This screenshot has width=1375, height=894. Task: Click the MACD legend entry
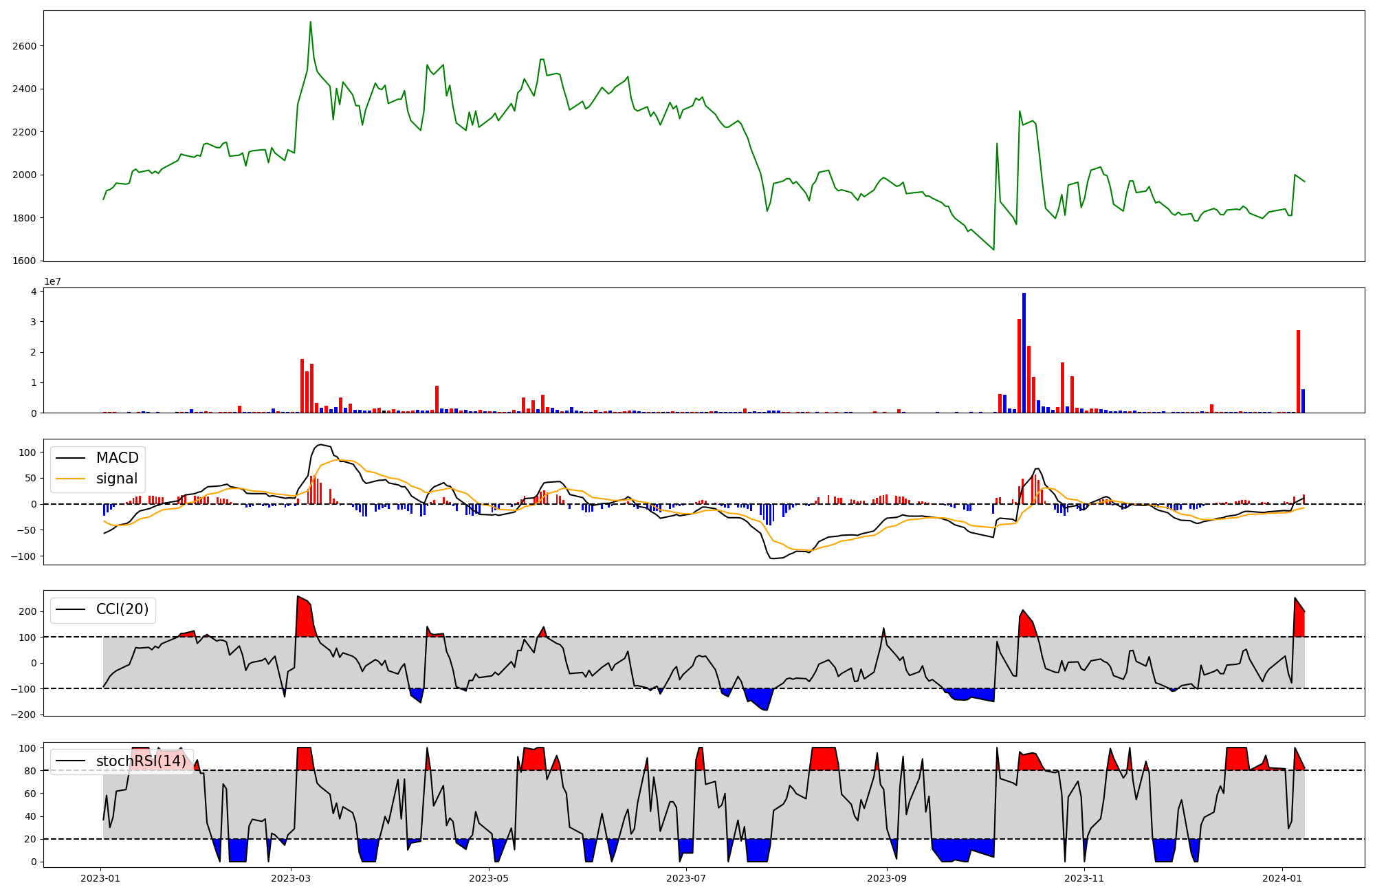[x=117, y=458]
